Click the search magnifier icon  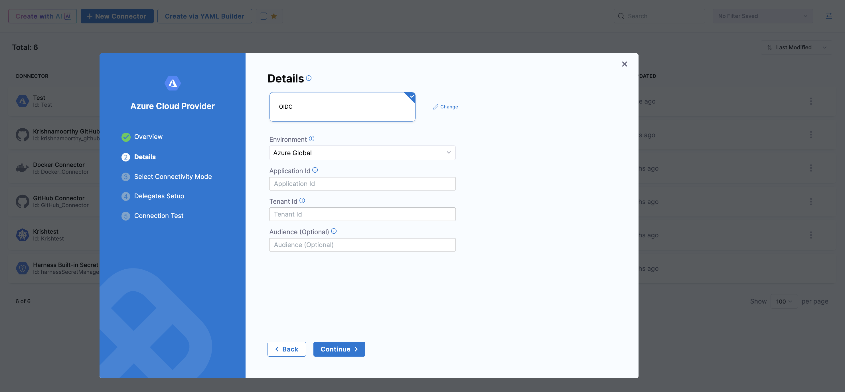click(x=621, y=16)
